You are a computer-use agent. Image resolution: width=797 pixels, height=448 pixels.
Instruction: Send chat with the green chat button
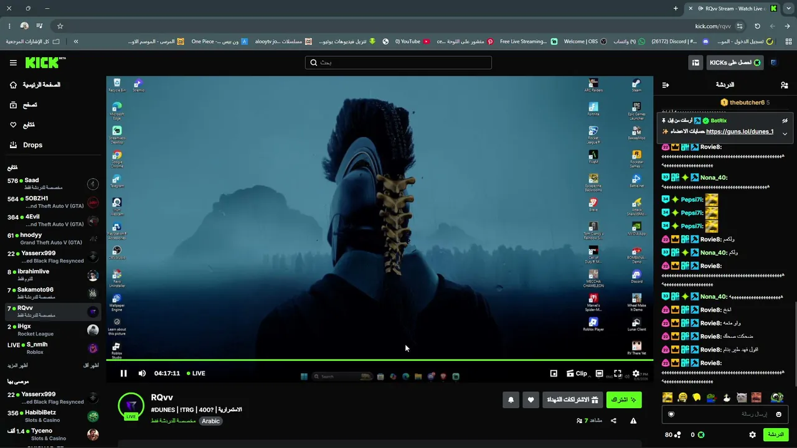point(776,434)
